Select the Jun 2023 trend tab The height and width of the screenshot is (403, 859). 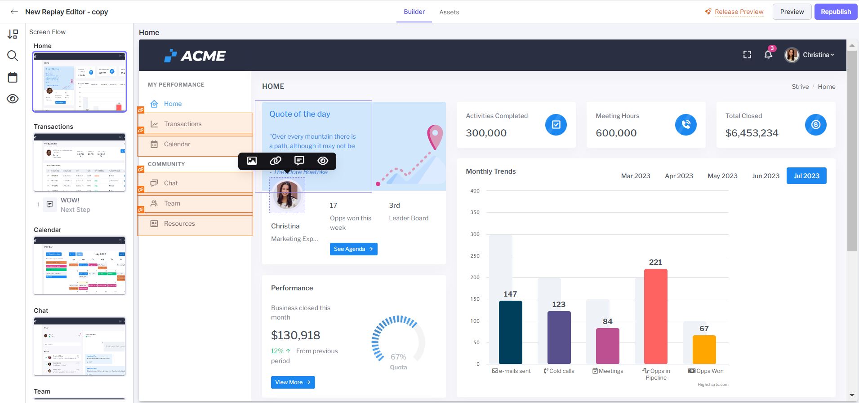pos(766,176)
